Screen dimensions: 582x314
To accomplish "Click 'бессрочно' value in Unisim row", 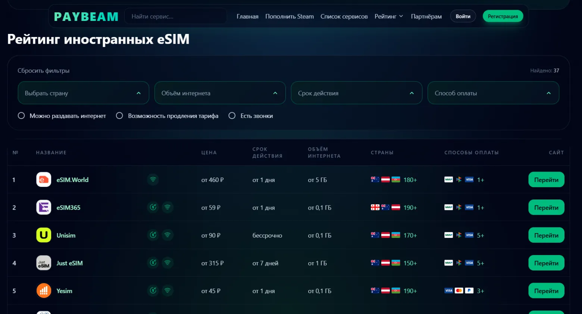I will [x=267, y=235].
